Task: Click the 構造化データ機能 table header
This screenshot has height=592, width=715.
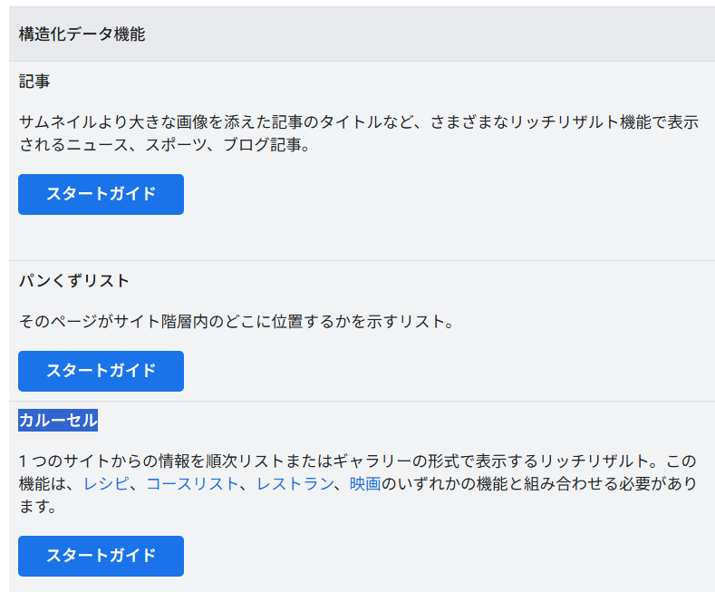Action: tap(82, 34)
